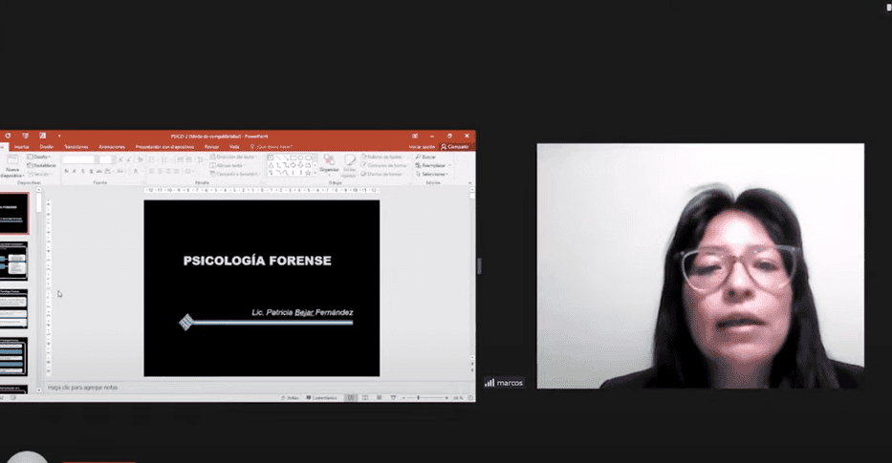Open the Animaciones ribbon tab
This screenshot has height=463, width=892.
(x=112, y=147)
